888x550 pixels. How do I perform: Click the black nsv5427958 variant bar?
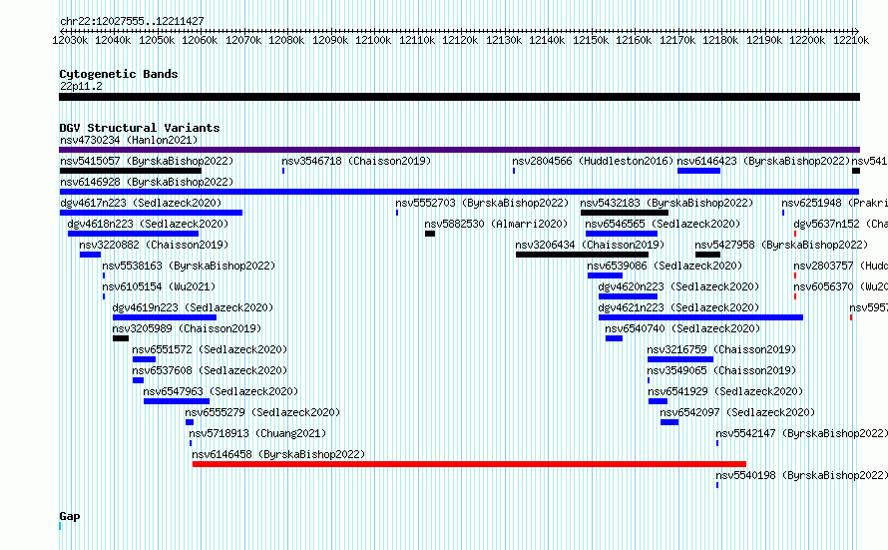(708, 255)
